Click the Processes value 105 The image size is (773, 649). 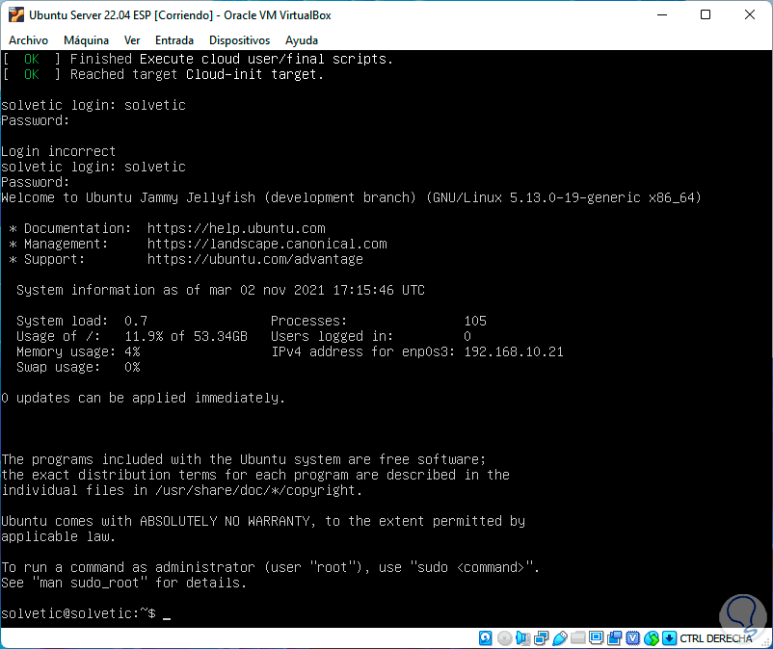coord(475,321)
